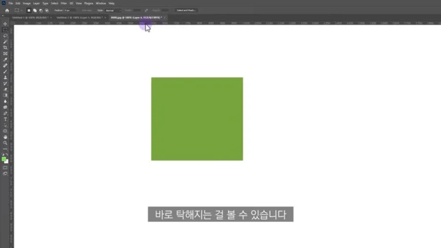Select the Healing Brush tool

(6, 65)
